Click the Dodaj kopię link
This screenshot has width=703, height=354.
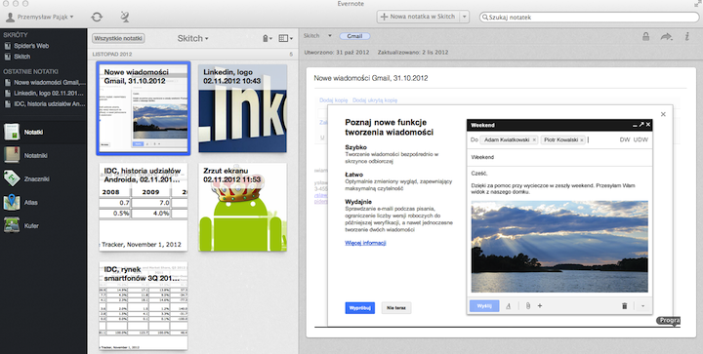click(334, 100)
